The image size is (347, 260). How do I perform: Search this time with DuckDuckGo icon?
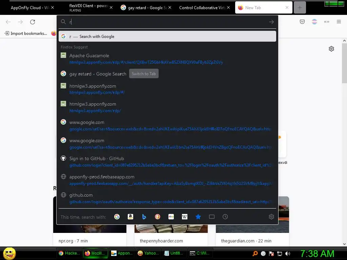click(x=158, y=217)
